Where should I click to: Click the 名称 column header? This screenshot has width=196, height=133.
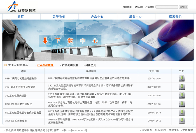pyautogui.click(x=23, y=71)
